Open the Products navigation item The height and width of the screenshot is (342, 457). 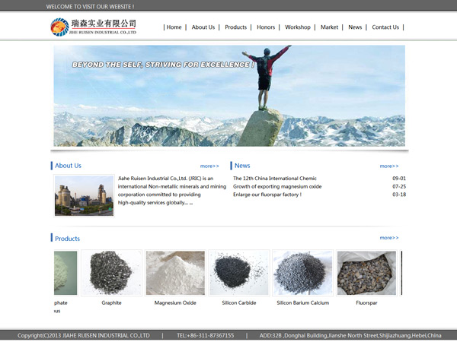point(235,27)
